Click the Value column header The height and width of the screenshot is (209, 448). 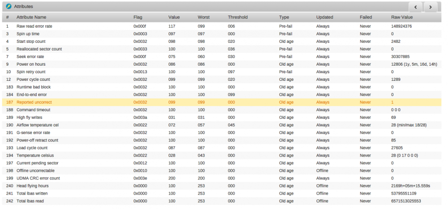174,17
